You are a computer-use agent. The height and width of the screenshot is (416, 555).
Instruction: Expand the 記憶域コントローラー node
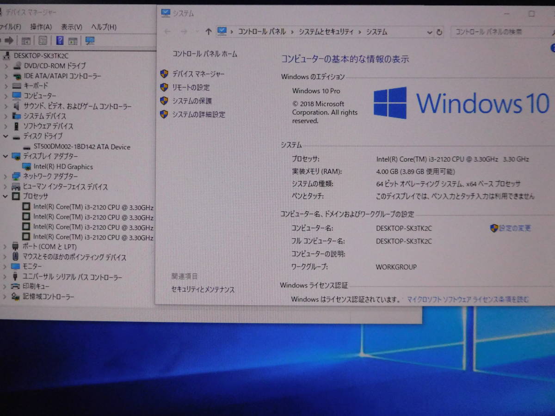pos(5,296)
